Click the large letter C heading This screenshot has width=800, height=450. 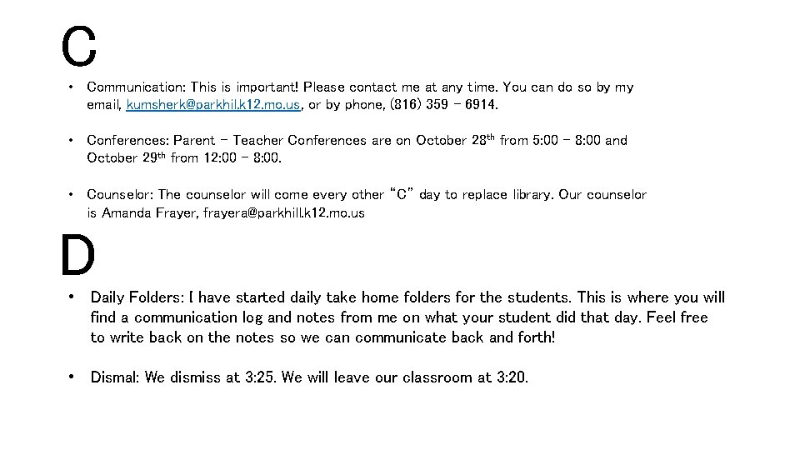click(79, 47)
